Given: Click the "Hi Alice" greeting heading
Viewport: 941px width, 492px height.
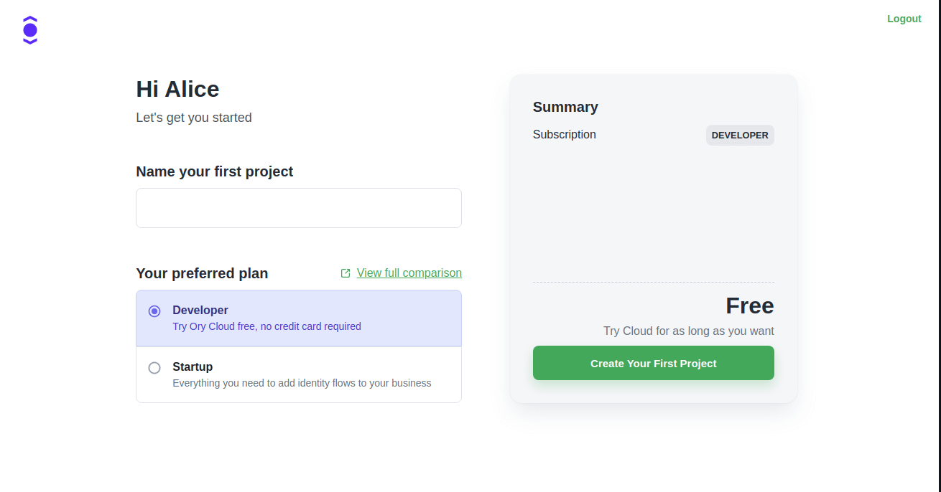Looking at the screenshot, I should pyautogui.click(x=177, y=89).
